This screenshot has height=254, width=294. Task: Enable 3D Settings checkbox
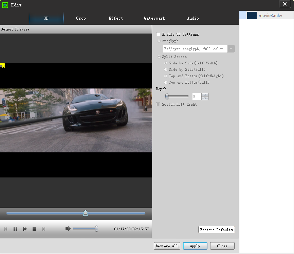[x=158, y=34]
